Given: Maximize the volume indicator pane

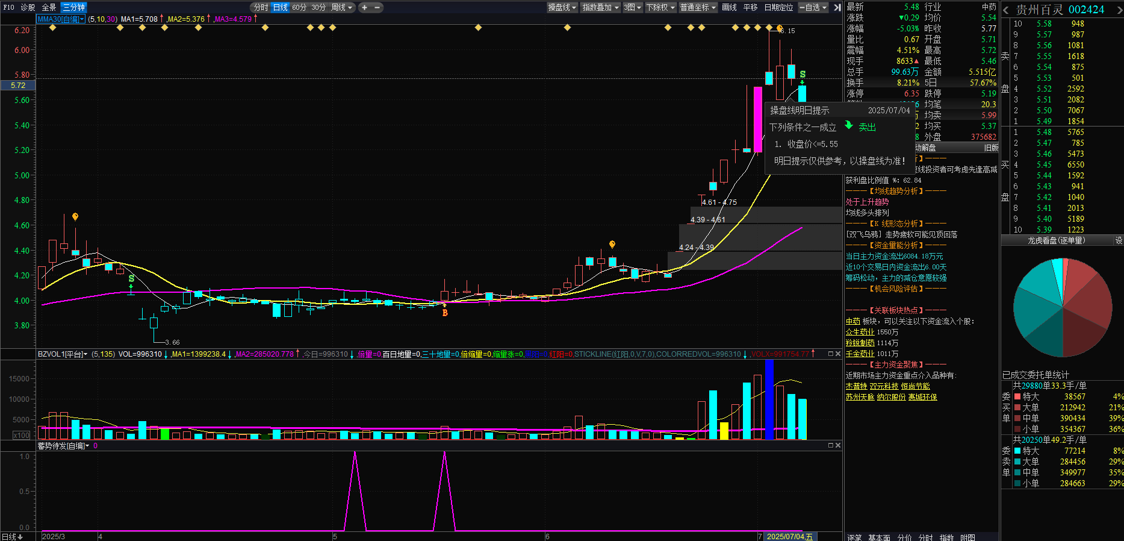Looking at the screenshot, I should click(x=830, y=354).
